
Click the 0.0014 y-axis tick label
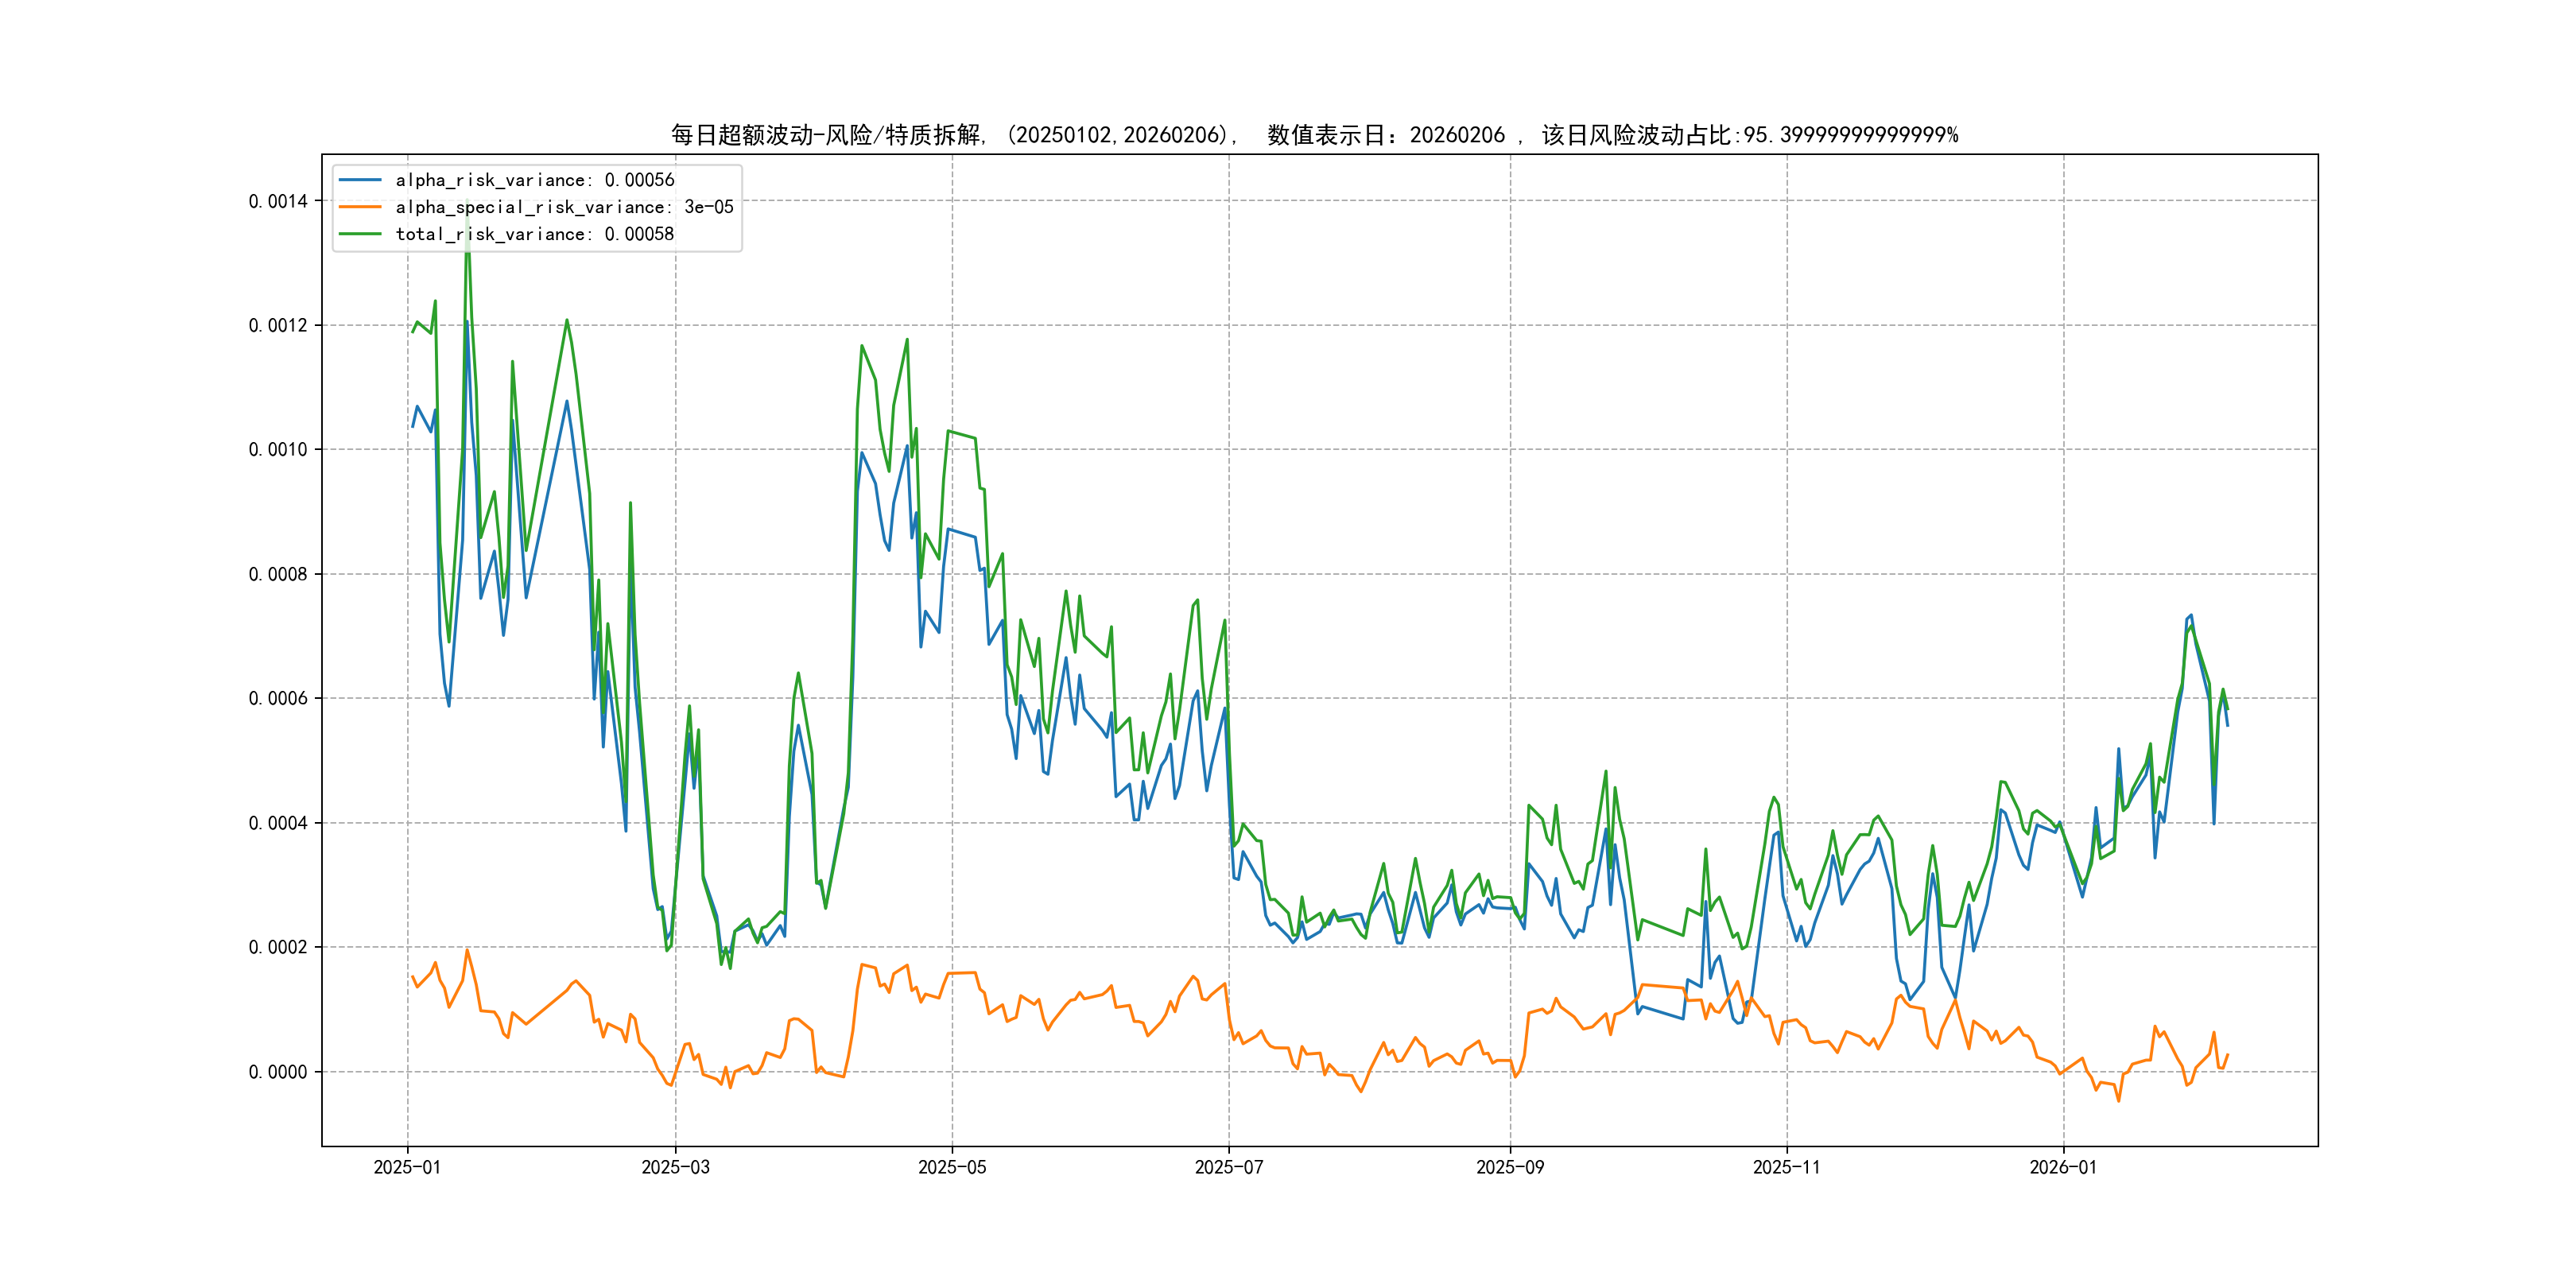(x=278, y=201)
